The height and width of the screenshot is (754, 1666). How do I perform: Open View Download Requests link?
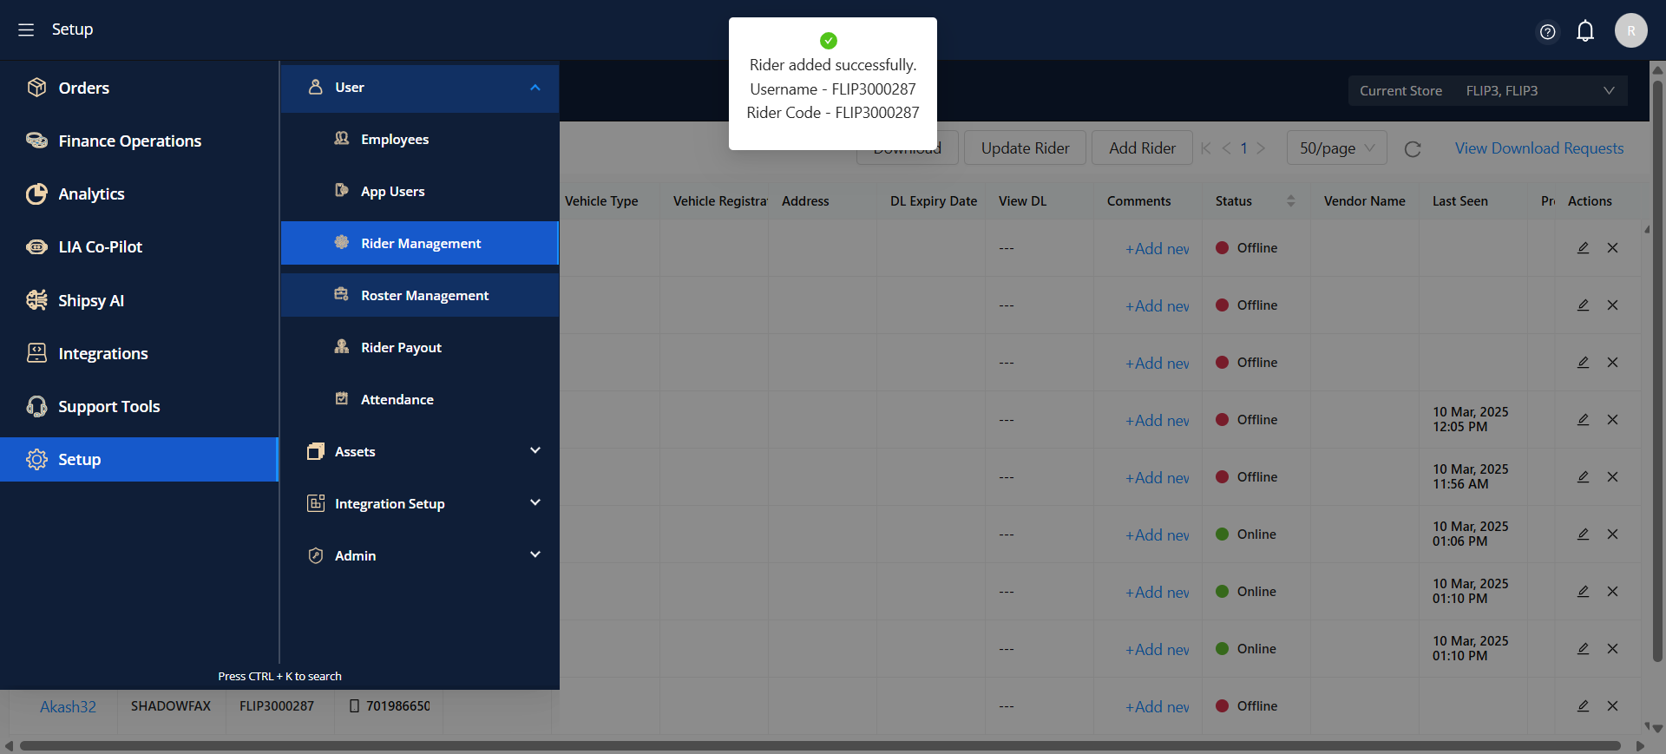pyautogui.click(x=1538, y=148)
